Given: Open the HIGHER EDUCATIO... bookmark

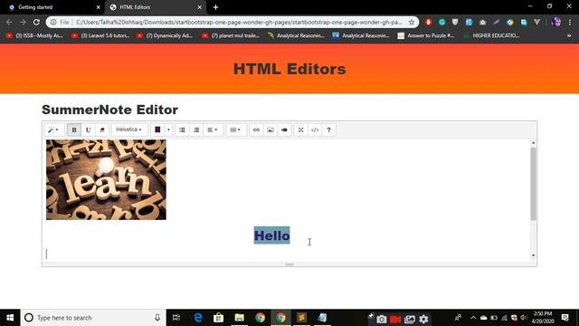Looking at the screenshot, I should (491, 35).
